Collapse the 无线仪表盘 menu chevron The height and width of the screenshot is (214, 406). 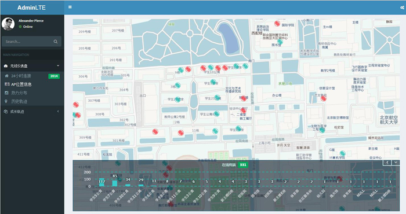point(58,66)
